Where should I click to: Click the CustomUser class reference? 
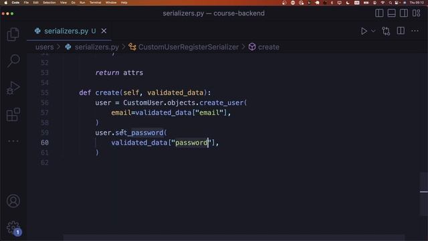click(143, 102)
